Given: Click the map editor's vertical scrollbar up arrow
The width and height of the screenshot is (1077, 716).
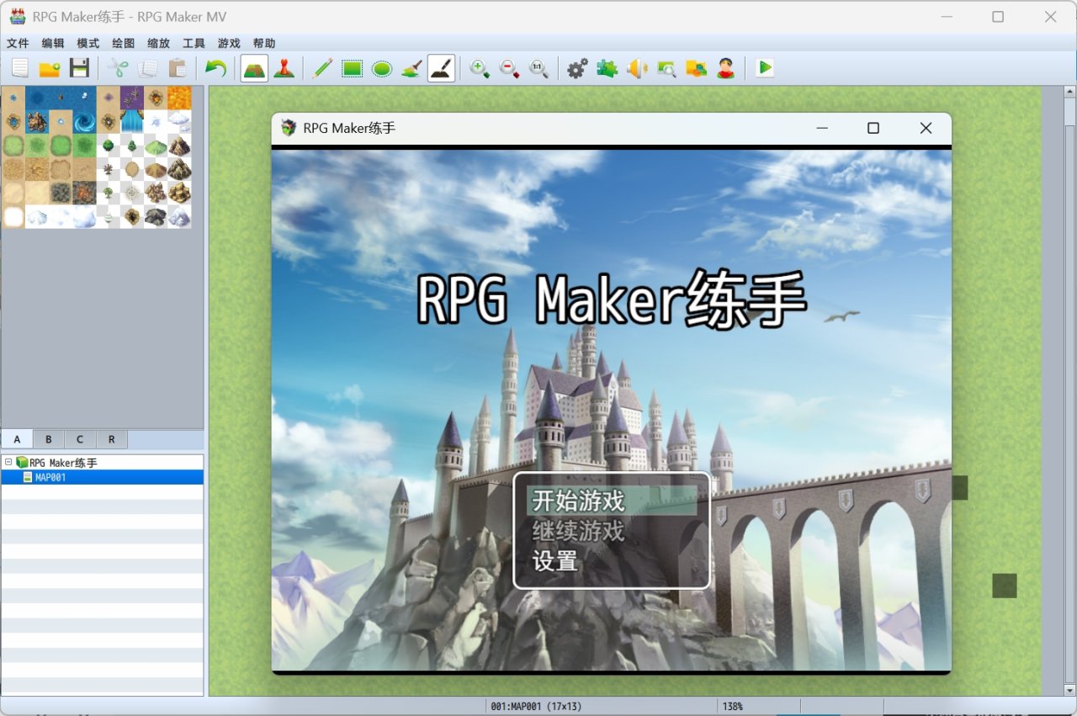Looking at the screenshot, I should [1070, 92].
